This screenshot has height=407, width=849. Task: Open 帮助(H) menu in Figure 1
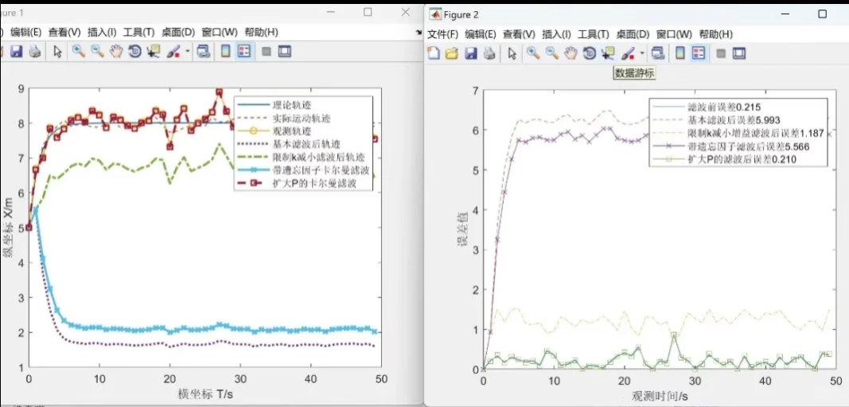click(x=261, y=32)
